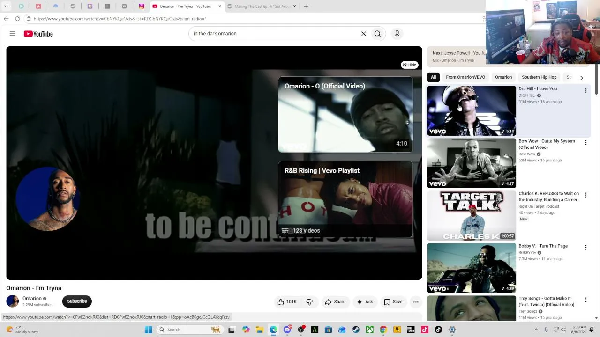Run the search with the magnifier button
This screenshot has width=600, height=337.
pyautogui.click(x=377, y=34)
